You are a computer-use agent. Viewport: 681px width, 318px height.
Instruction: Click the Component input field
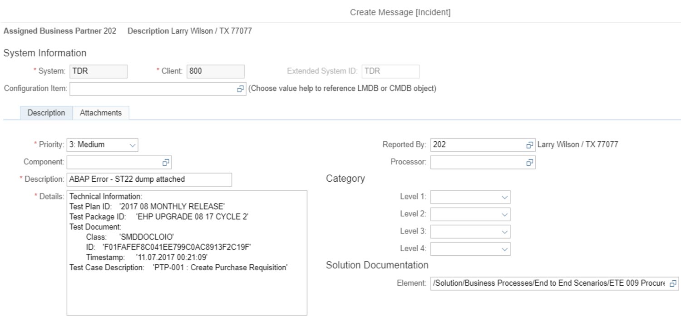[x=113, y=162]
